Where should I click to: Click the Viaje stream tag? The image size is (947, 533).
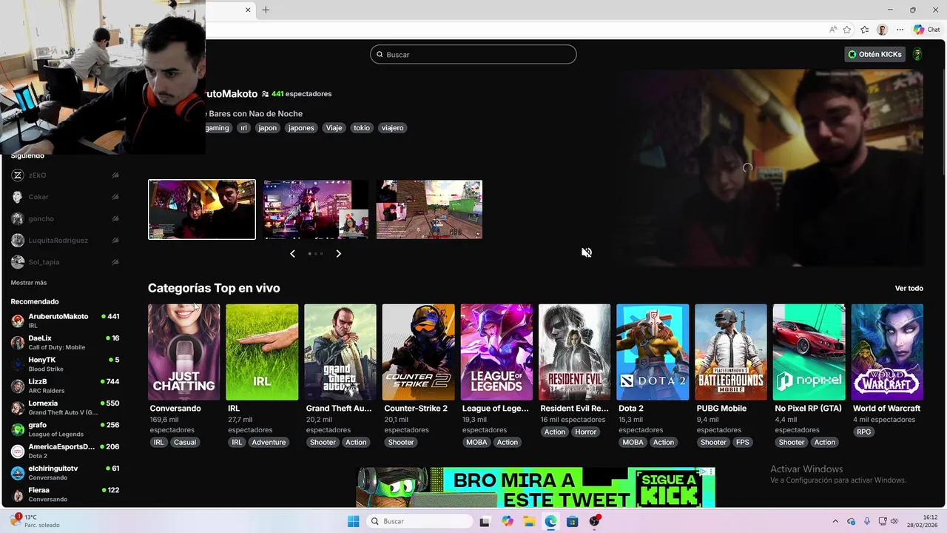pos(334,128)
